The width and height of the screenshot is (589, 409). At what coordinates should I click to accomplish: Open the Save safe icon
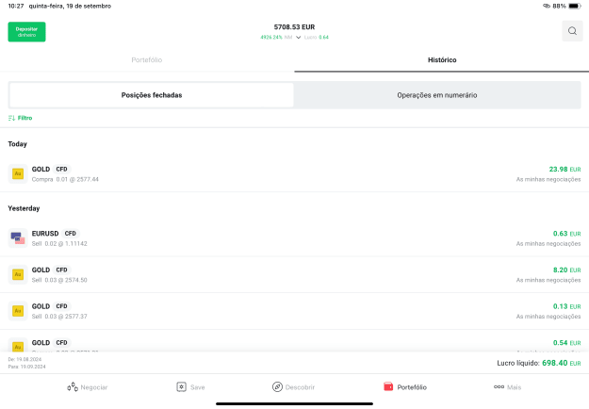click(182, 386)
